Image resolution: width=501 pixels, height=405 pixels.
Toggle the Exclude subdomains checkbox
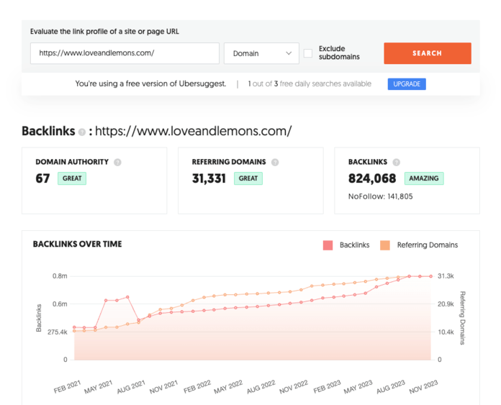point(308,53)
